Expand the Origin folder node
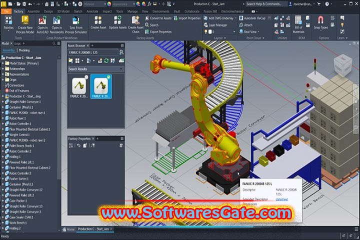This screenshot has width=360, height=240. click(x=3, y=79)
